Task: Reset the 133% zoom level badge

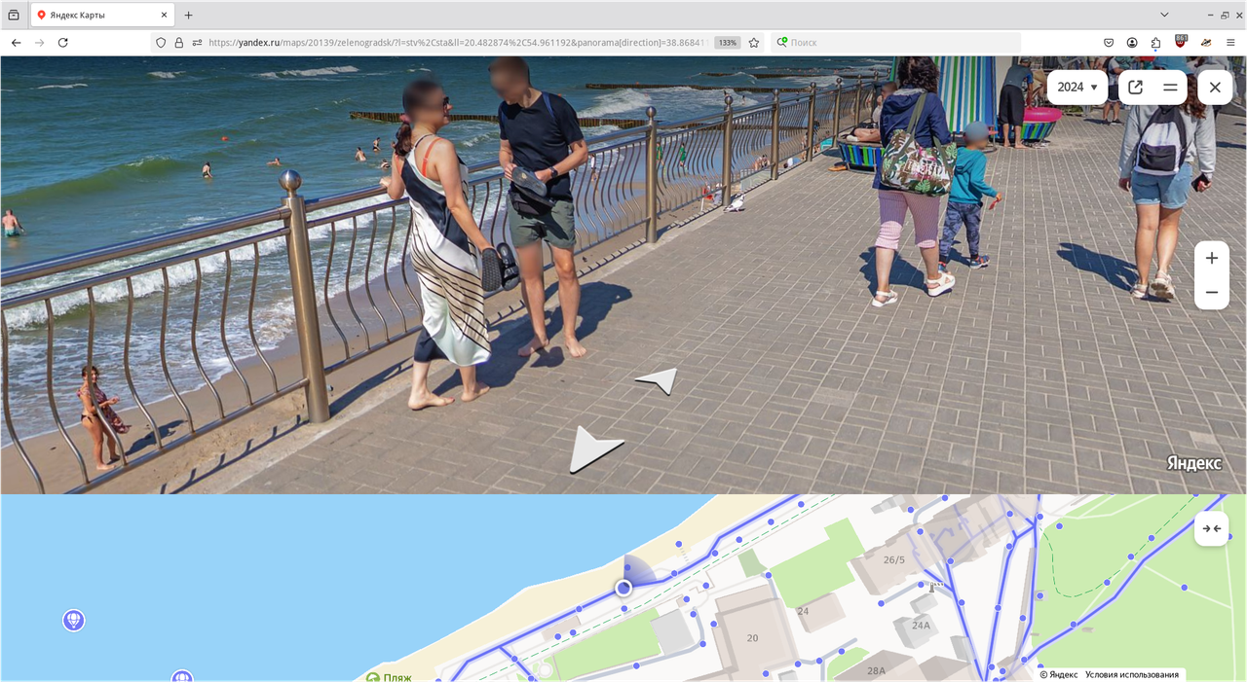Action: (x=727, y=43)
